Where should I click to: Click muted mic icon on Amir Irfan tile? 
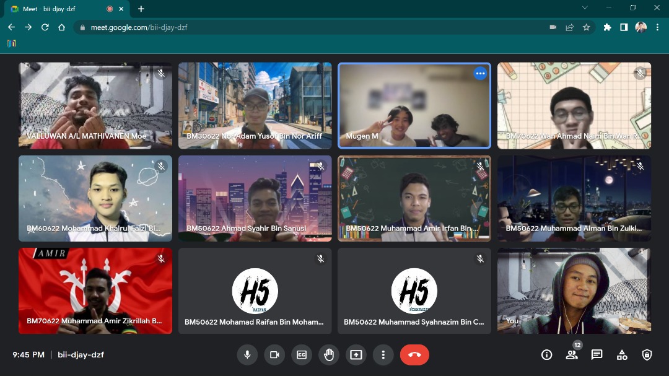point(480,166)
